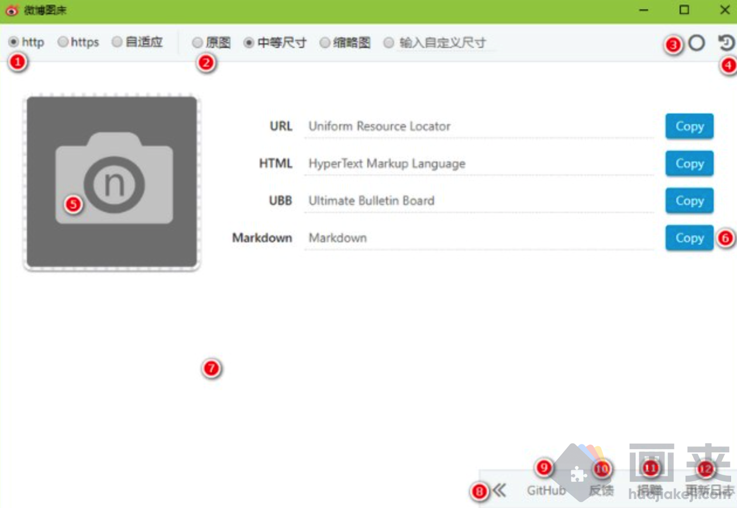The height and width of the screenshot is (508, 737).
Task: Open the 反馈 feedback link
Action: 601,490
